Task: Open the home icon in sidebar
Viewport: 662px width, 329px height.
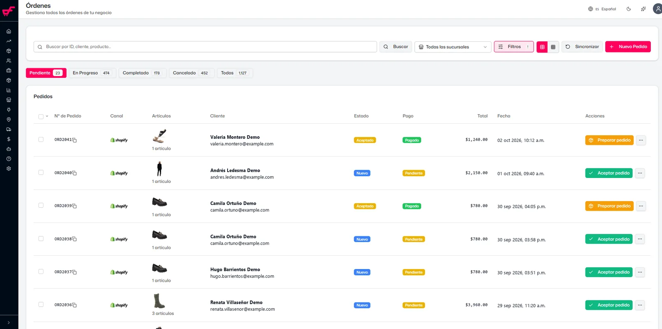Action: (9, 31)
